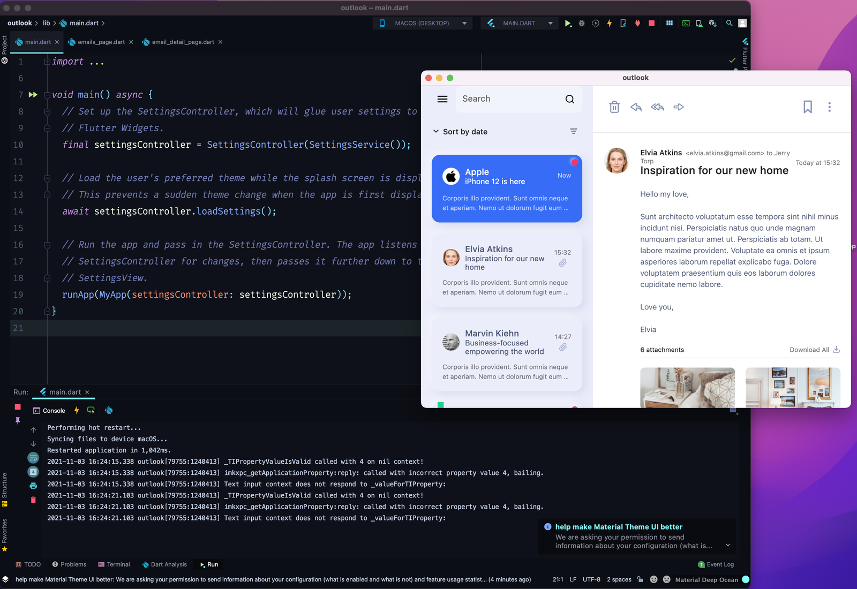The image size is (857, 589).
Task: Open the Terminal tool window tab
Action: click(114, 564)
